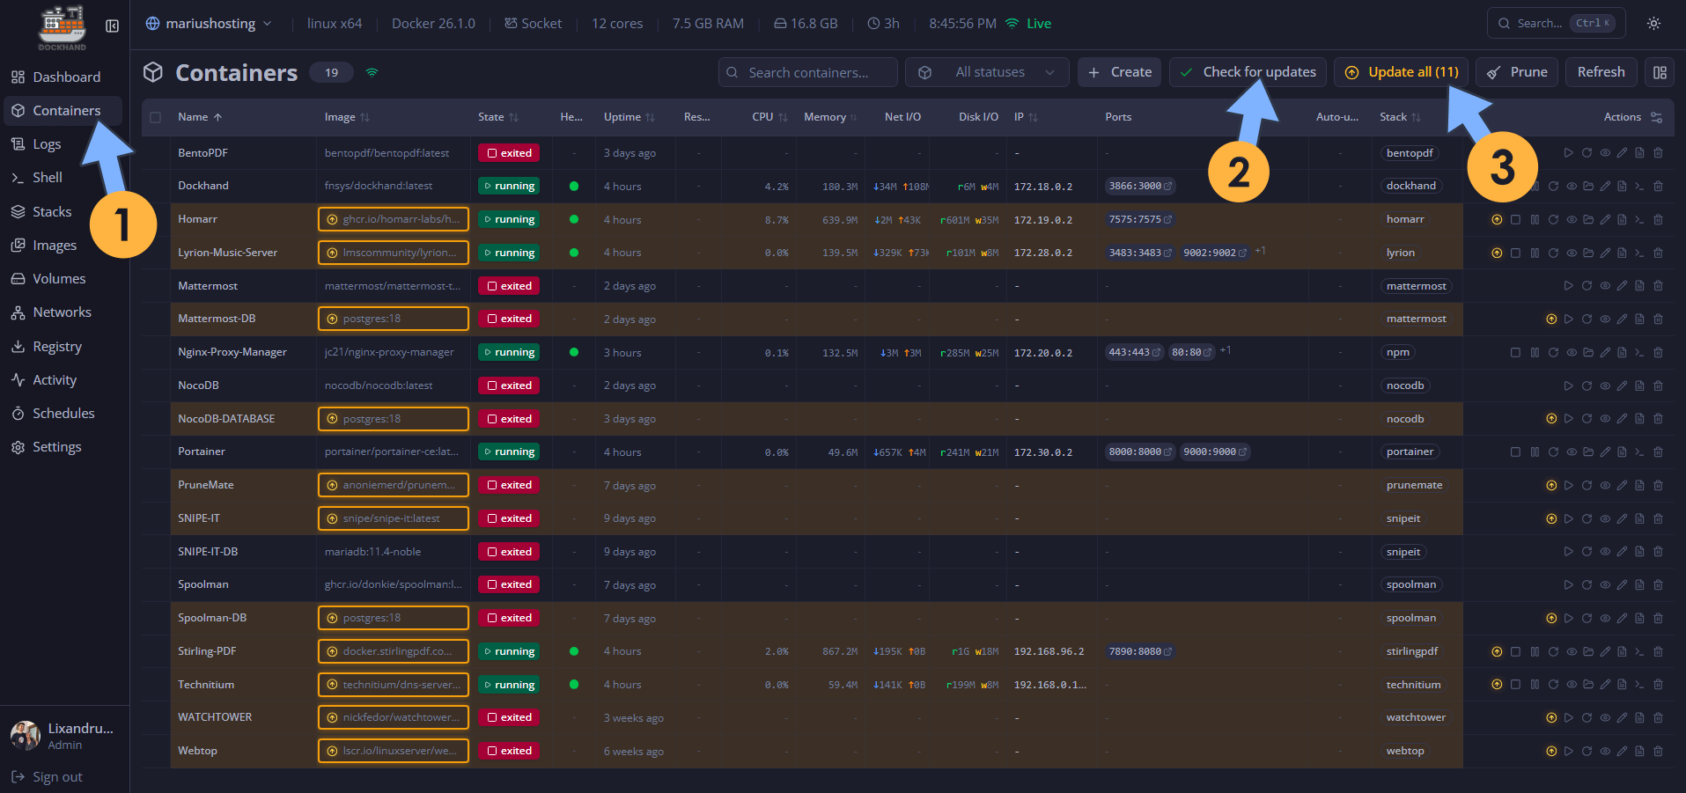Image resolution: width=1686 pixels, height=793 pixels.
Task: Toggle the light/dark theme
Action: tap(1653, 24)
